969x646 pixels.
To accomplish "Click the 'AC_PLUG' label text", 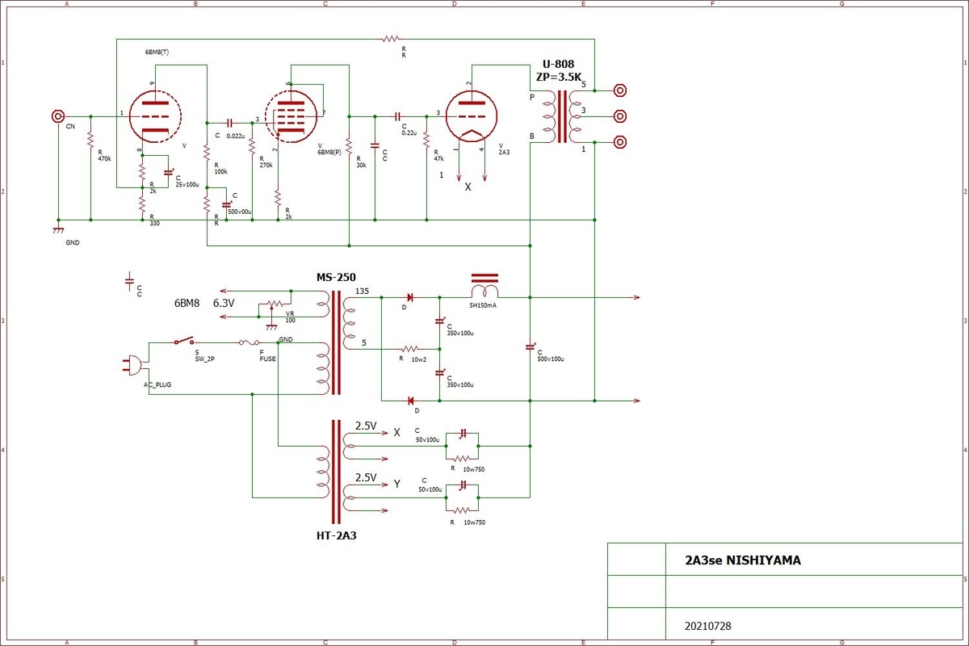I will [157, 385].
